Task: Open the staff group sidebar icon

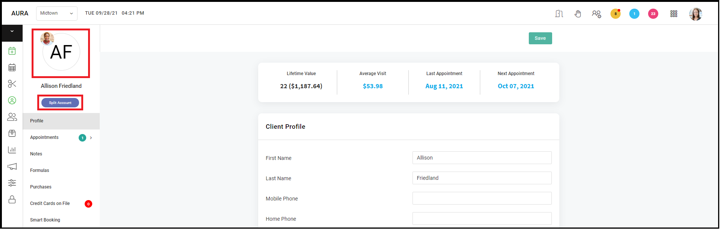Action: pos(12,117)
